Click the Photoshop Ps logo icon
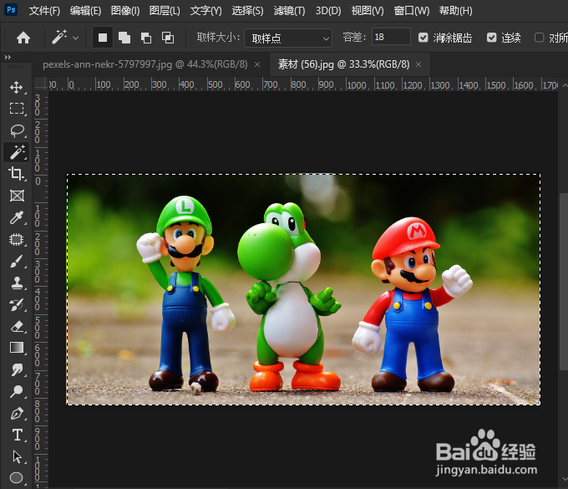This screenshot has height=489, width=568. tap(11, 10)
